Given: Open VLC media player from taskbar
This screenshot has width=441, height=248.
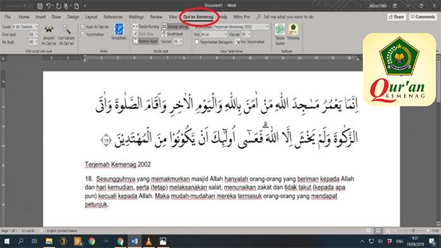Looking at the screenshot, I should pyautogui.click(x=149, y=241).
